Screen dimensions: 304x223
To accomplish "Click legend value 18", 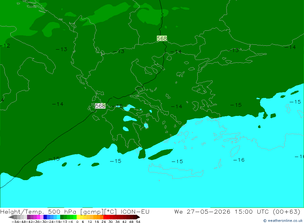I will (97, 222).
